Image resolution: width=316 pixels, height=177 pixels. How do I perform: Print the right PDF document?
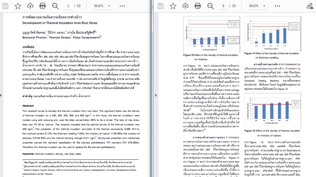197,6
